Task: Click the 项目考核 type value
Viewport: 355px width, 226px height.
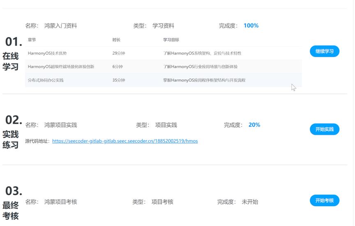Action: coord(162,202)
